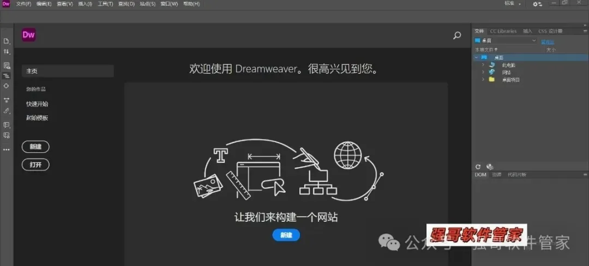Open the sync settings gear icon
The height and width of the screenshot is (266, 589).
[538, 4]
